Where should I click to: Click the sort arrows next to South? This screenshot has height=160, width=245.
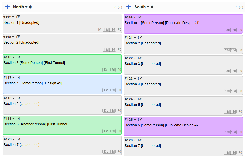pyautogui.click(x=152, y=7)
